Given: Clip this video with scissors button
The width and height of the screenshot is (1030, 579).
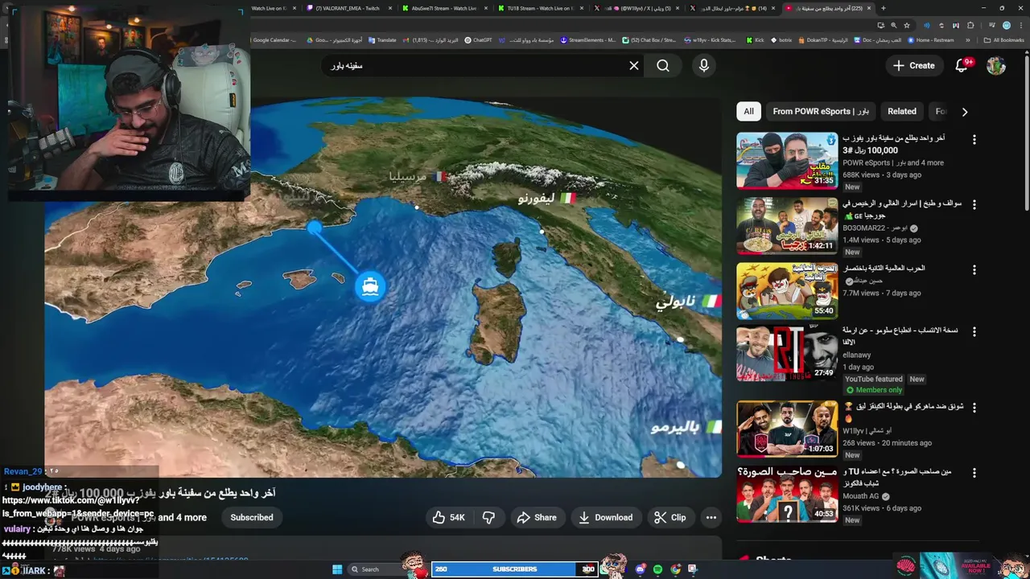Looking at the screenshot, I should point(670,518).
